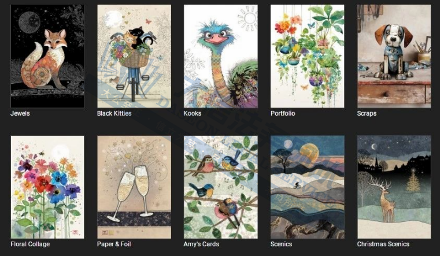
Task: Click the Scenics collection label
Action: point(281,244)
